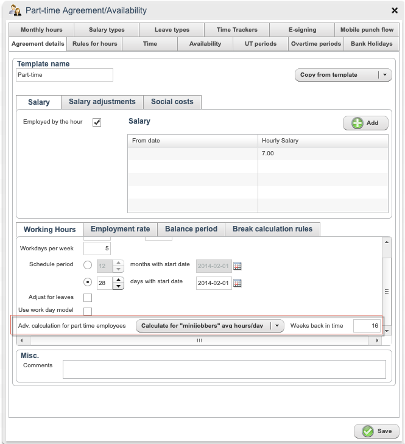The width and height of the screenshot is (405, 444).
Task: Save the agreement with the Save button
Action: tap(376, 431)
